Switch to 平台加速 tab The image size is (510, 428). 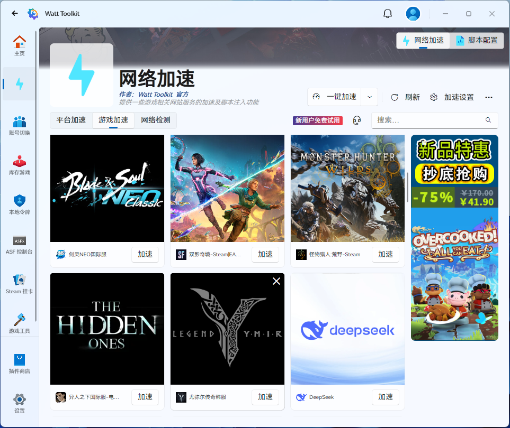(71, 120)
